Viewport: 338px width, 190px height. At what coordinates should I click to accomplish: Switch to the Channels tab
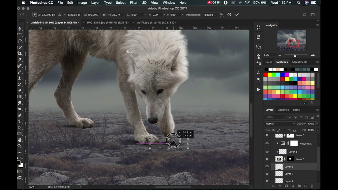click(283, 110)
